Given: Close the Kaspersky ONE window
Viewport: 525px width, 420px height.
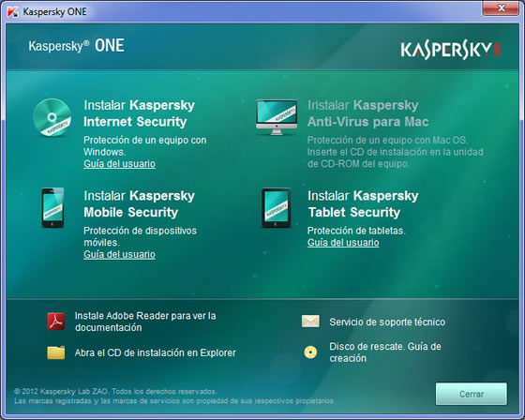Looking at the screenshot, I should 501,8.
